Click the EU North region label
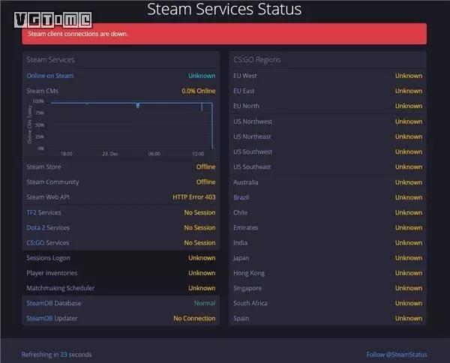Viewport: 450px width, 363px height. click(x=246, y=106)
